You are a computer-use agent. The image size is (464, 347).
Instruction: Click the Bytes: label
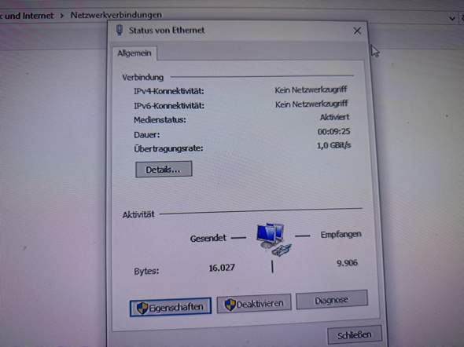pos(146,271)
